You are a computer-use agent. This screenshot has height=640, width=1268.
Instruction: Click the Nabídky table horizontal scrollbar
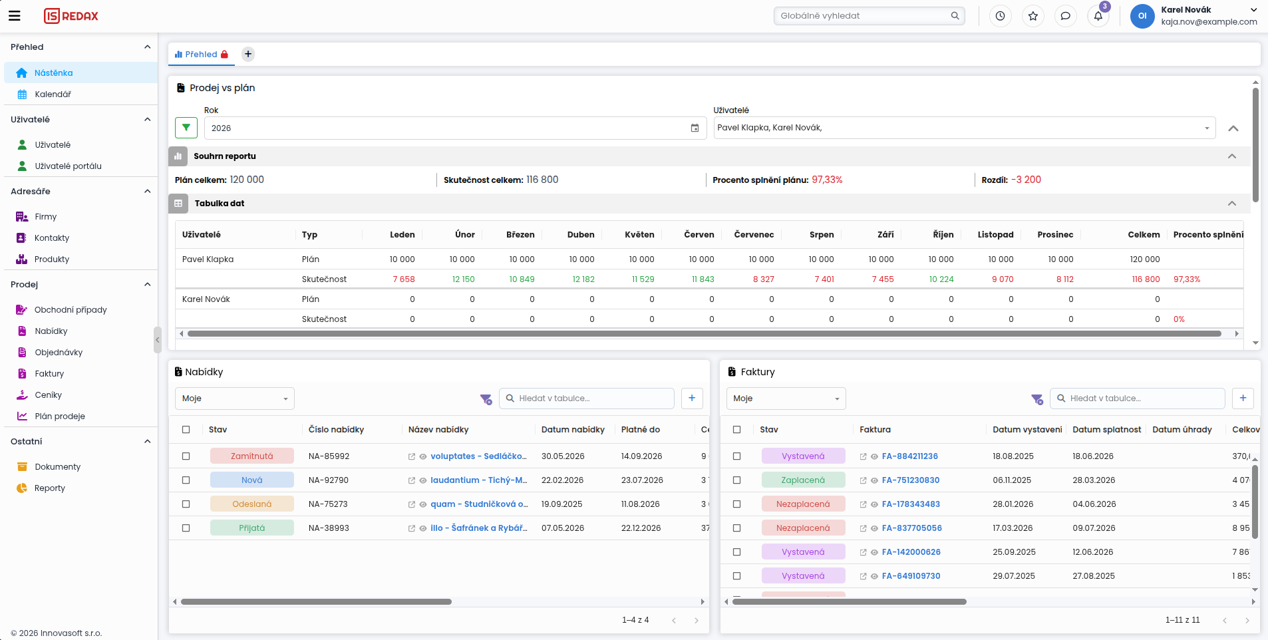coord(316,601)
